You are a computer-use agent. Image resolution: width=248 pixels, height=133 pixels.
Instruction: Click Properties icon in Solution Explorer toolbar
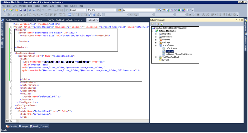pos(153,24)
